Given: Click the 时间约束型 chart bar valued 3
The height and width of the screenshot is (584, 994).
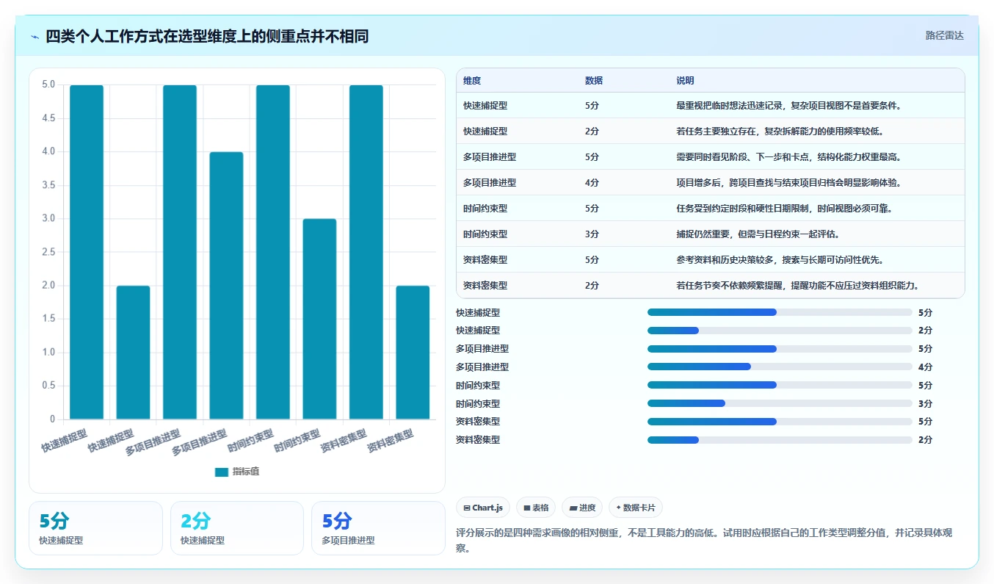Looking at the screenshot, I should (319, 319).
